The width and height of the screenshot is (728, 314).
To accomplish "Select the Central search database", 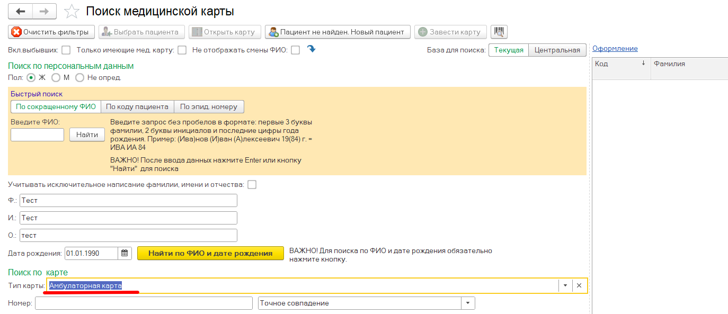I will click(557, 50).
